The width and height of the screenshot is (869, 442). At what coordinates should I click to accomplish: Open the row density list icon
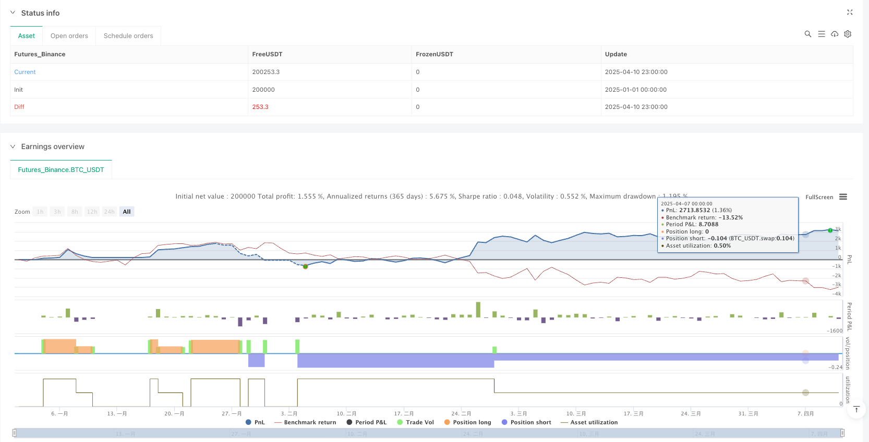coord(821,34)
